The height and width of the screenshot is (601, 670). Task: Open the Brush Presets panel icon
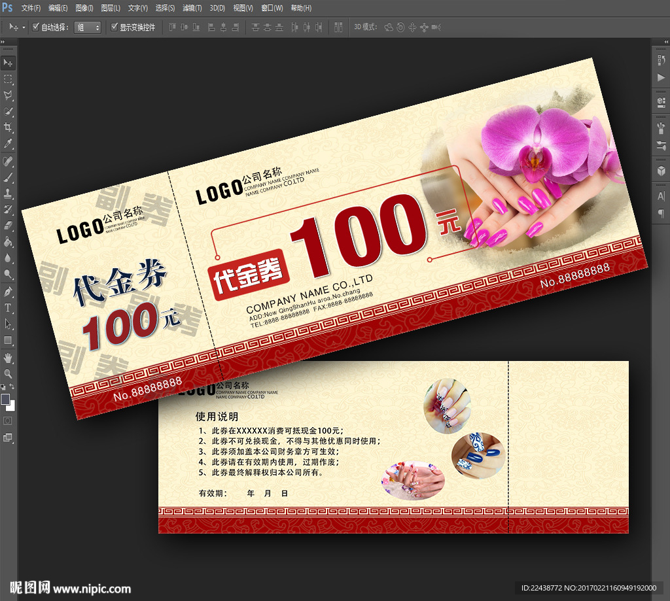(x=661, y=128)
